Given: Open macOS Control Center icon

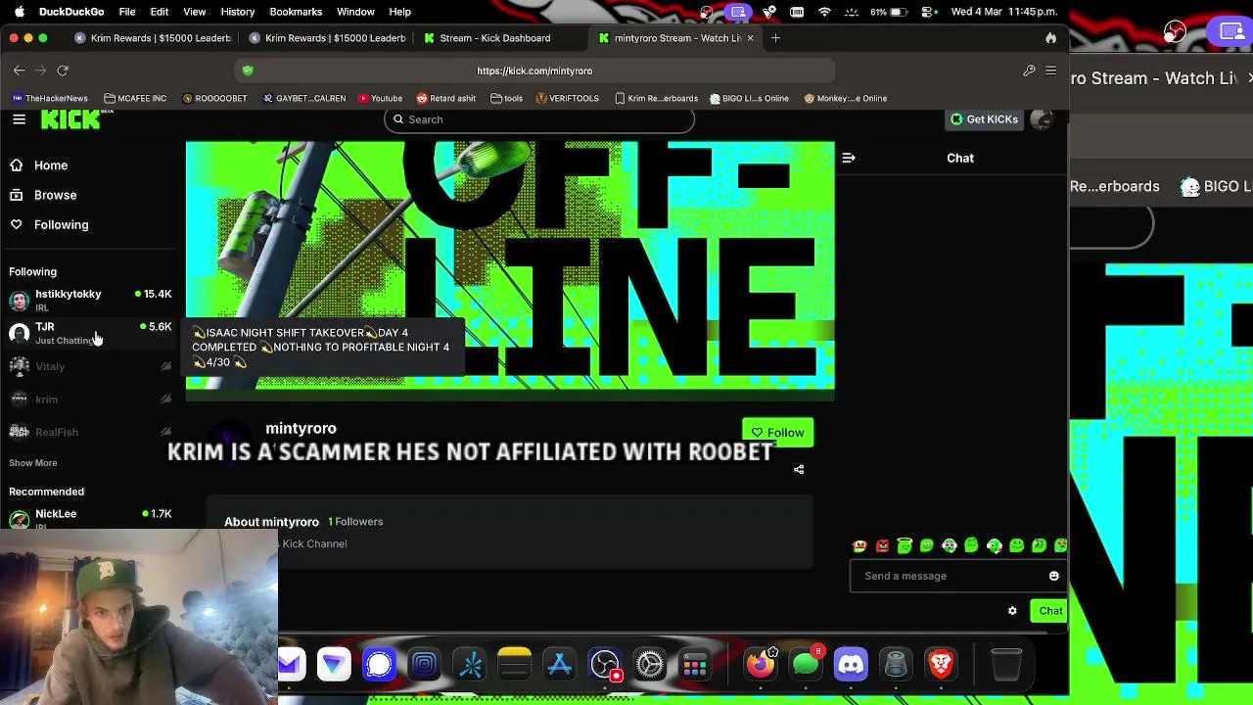Looking at the screenshot, I should 927,12.
